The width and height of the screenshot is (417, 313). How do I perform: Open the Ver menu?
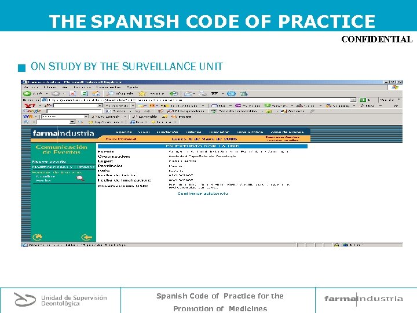(65, 88)
